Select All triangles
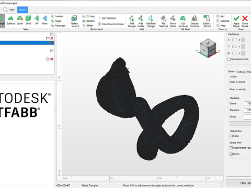Viewport: 251px width, 188px height. click(x=37, y=20)
